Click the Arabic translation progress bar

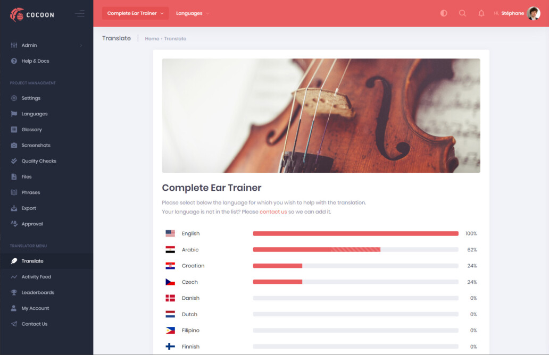coord(355,249)
